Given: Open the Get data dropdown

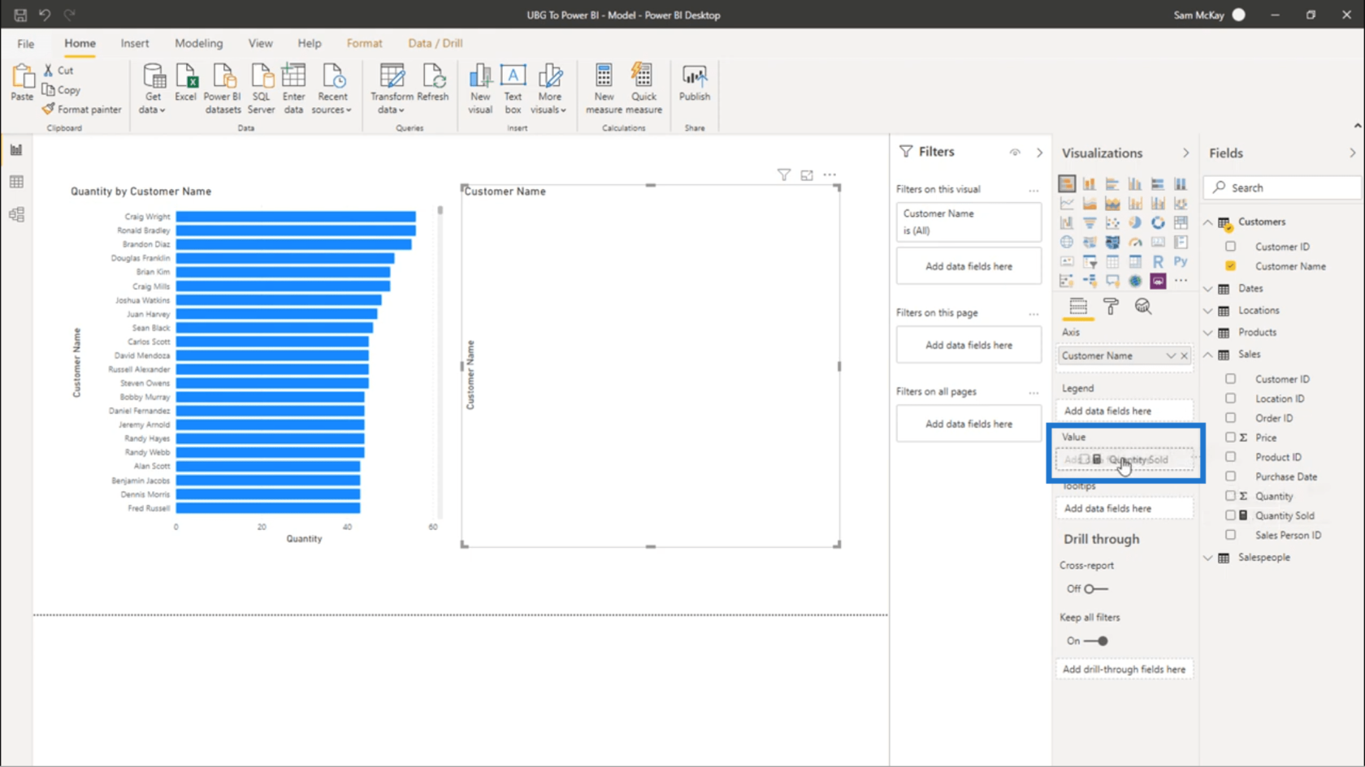Looking at the screenshot, I should tap(153, 88).
